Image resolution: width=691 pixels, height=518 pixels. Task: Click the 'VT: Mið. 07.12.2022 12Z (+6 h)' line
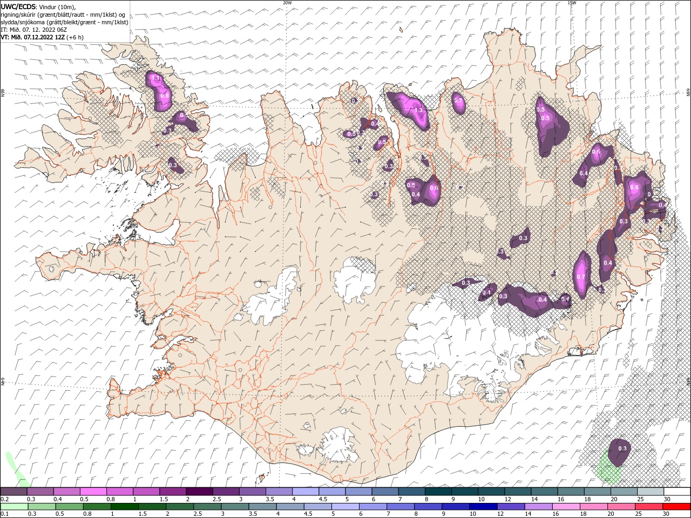point(42,37)
